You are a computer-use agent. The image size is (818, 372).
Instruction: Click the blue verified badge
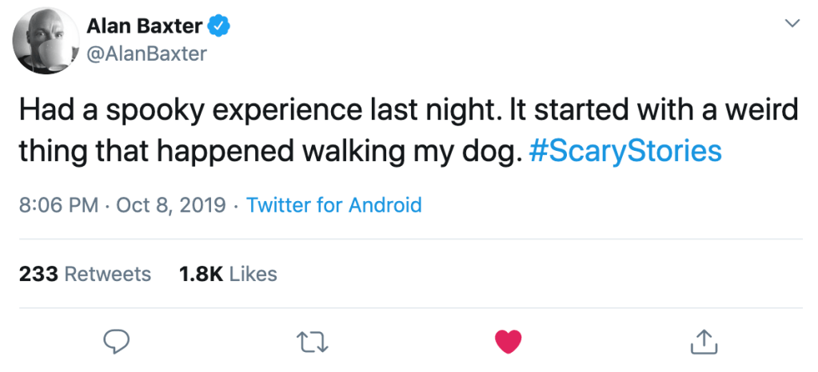coord(219,26)
